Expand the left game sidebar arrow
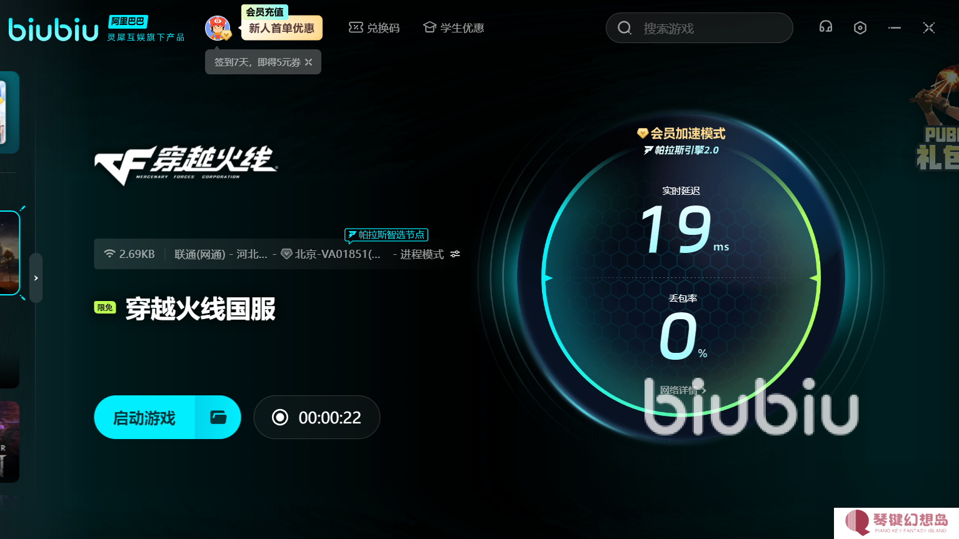The height and width of the screenshot is (539, 959). tap(36, 278)
